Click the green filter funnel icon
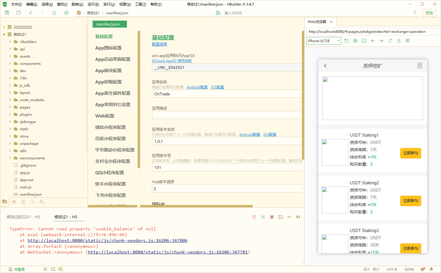Viewport: 441px width, 273px height. coord(415,13)
